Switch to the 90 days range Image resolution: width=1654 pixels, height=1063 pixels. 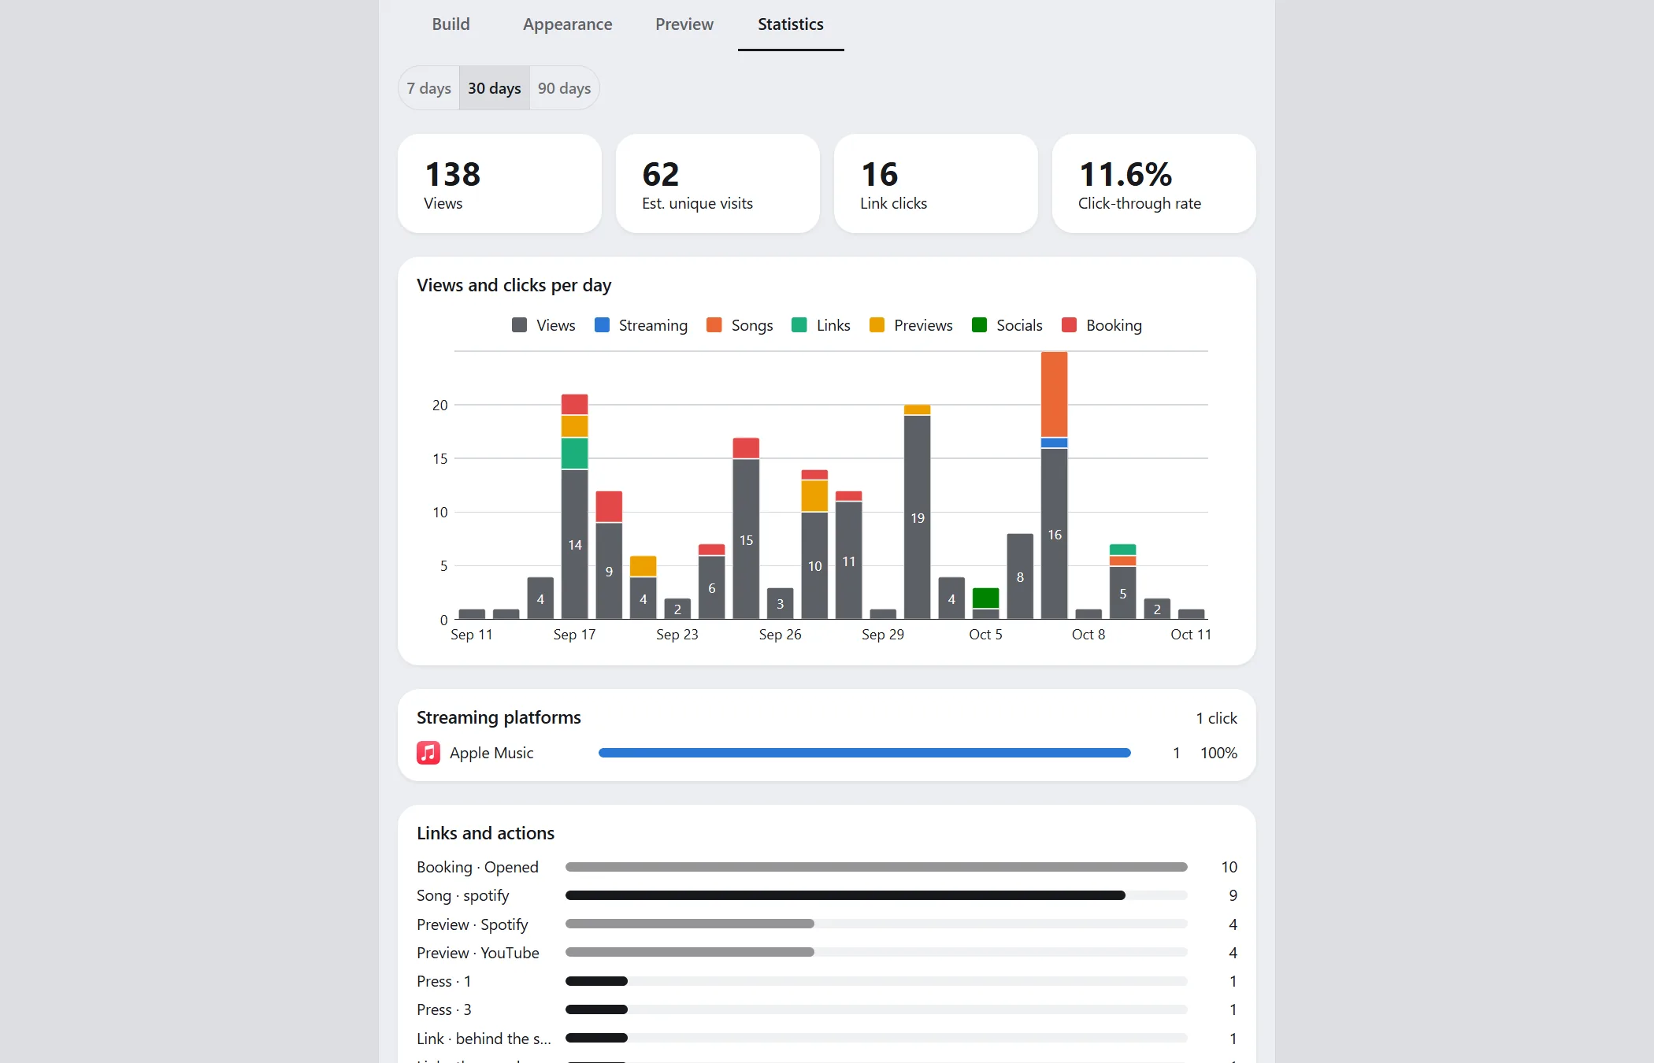(x=564, y=88)
